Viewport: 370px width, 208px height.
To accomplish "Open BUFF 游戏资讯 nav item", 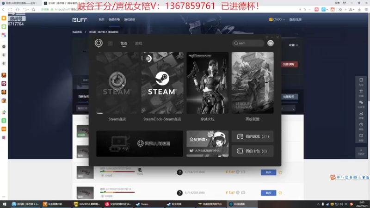I will click(x=129, y=19).
